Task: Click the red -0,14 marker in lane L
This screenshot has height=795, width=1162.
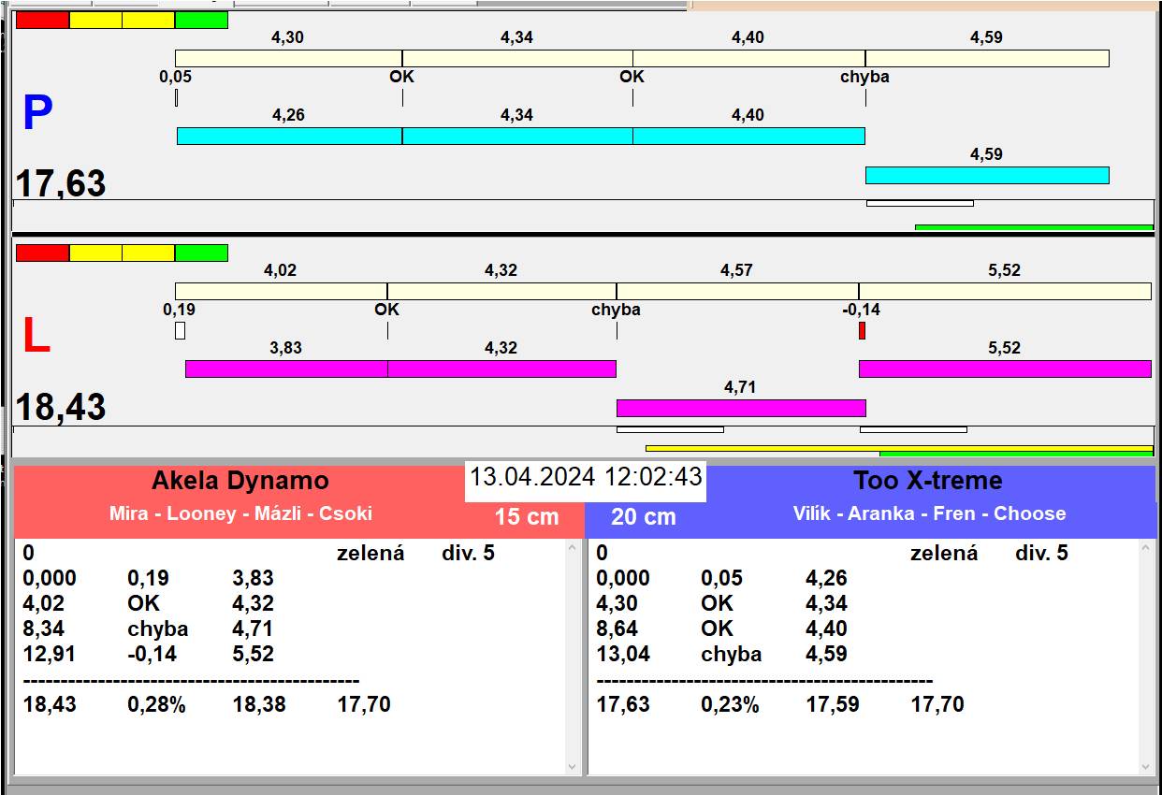Action: [x=862, y=330]
